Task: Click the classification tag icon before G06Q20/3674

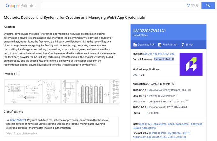Action: pyautogui.click(x=8, y=120)
